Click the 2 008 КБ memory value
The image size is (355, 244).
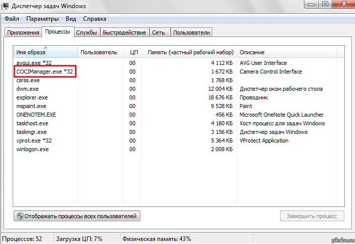(x=222, y=149)
